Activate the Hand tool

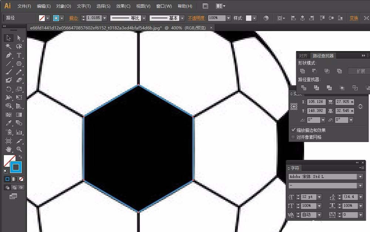(x=9, y=149)
